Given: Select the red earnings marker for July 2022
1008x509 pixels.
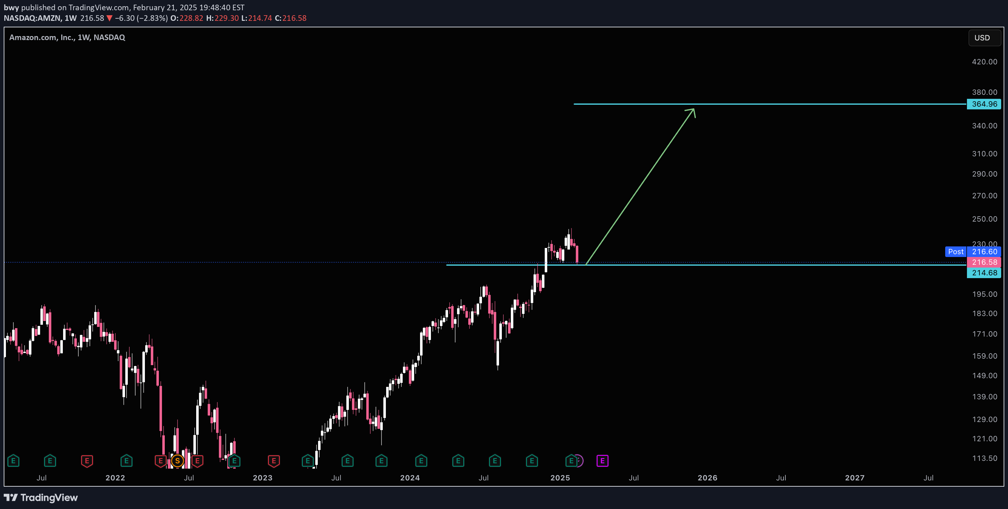Looking at the screenshot, I should tap(197, 461).
